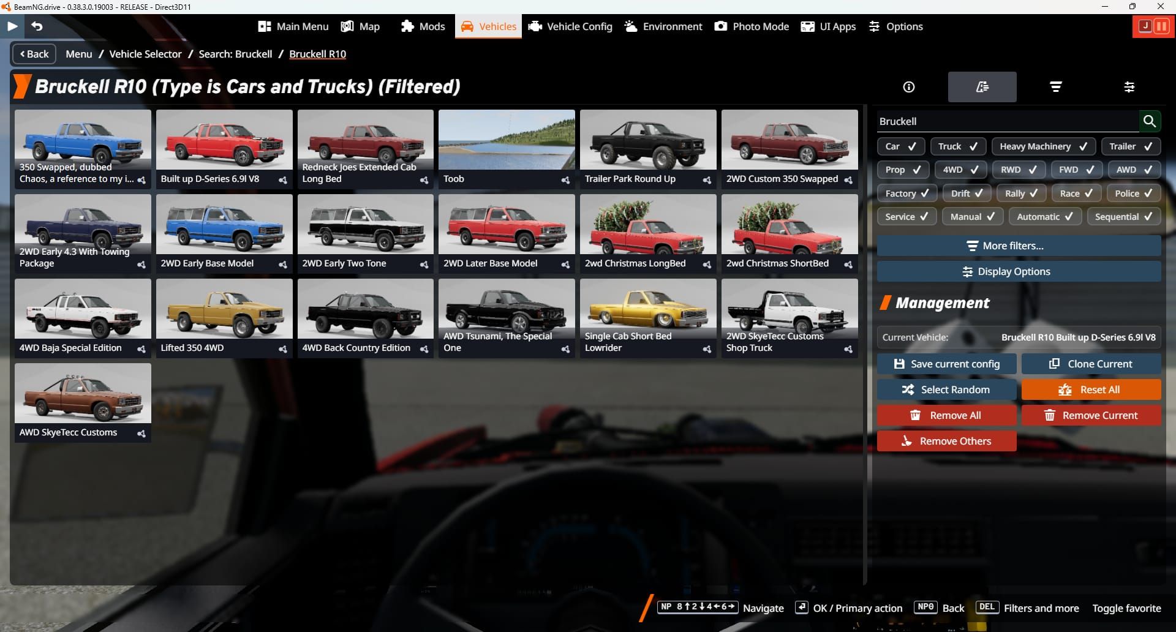
Task: Open Photo Mode from the top bar
Action: [x=751, y=26]
